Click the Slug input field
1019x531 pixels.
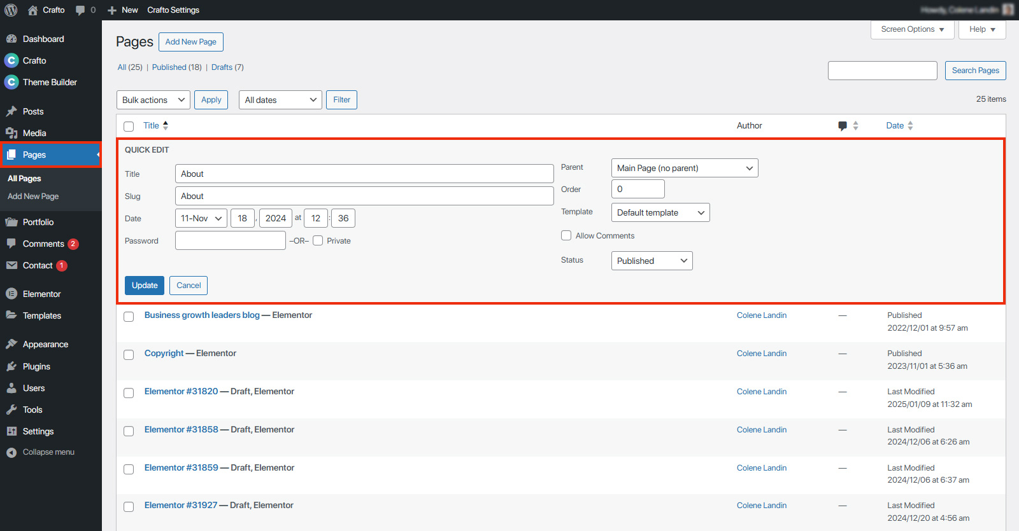[364, 196]
